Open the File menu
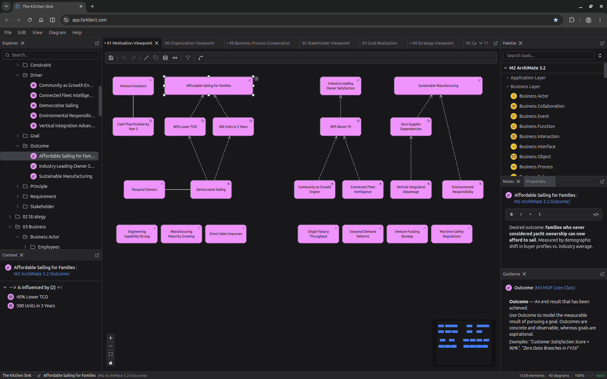The width and height of the screenshot is (607, 379). [8, 33]
